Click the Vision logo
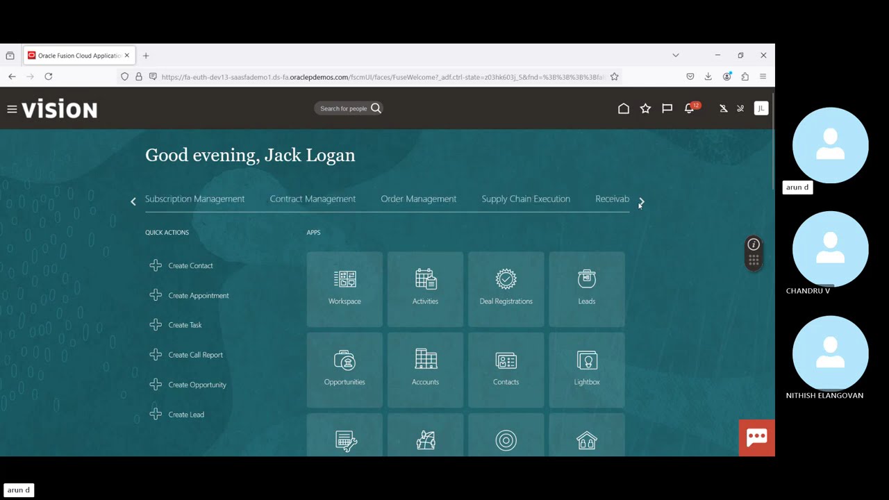 (x=60, y=109)
